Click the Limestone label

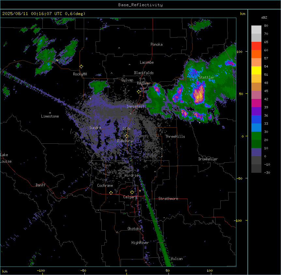pyautogui.click(x=50, y=116)
